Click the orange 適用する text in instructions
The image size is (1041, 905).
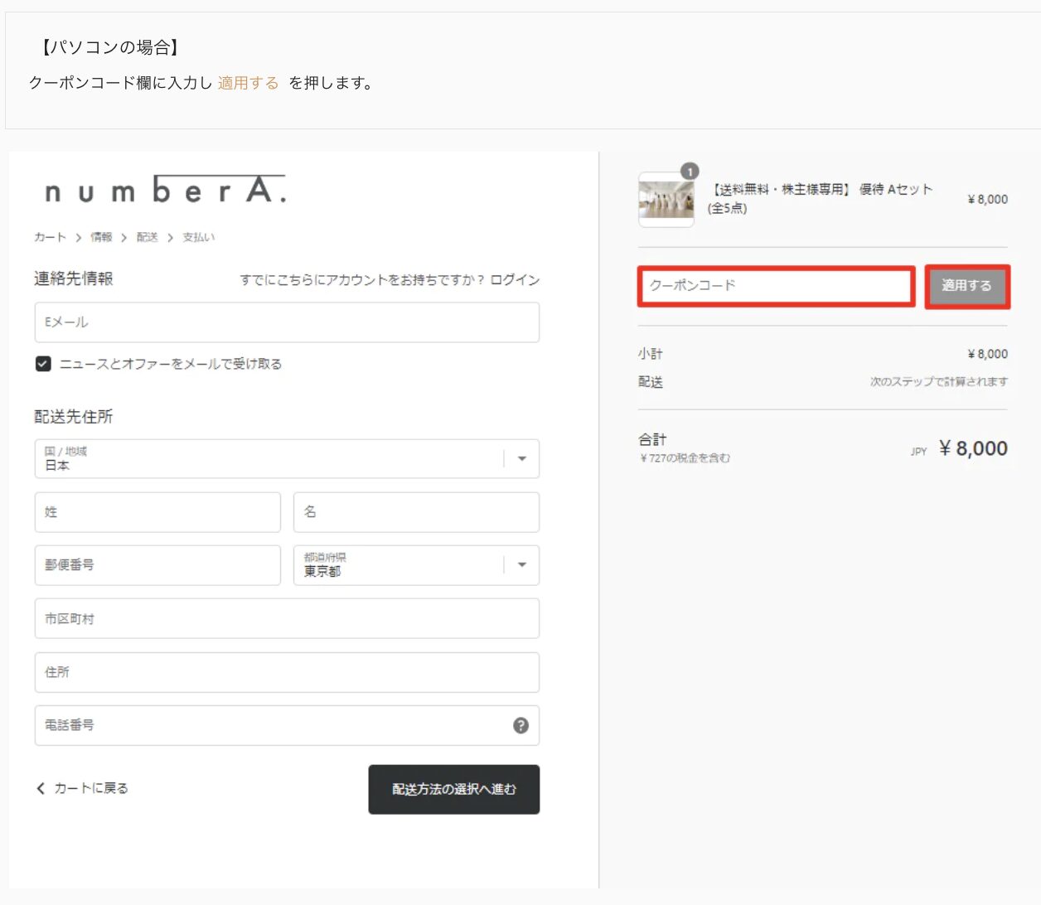click(248, 83)
